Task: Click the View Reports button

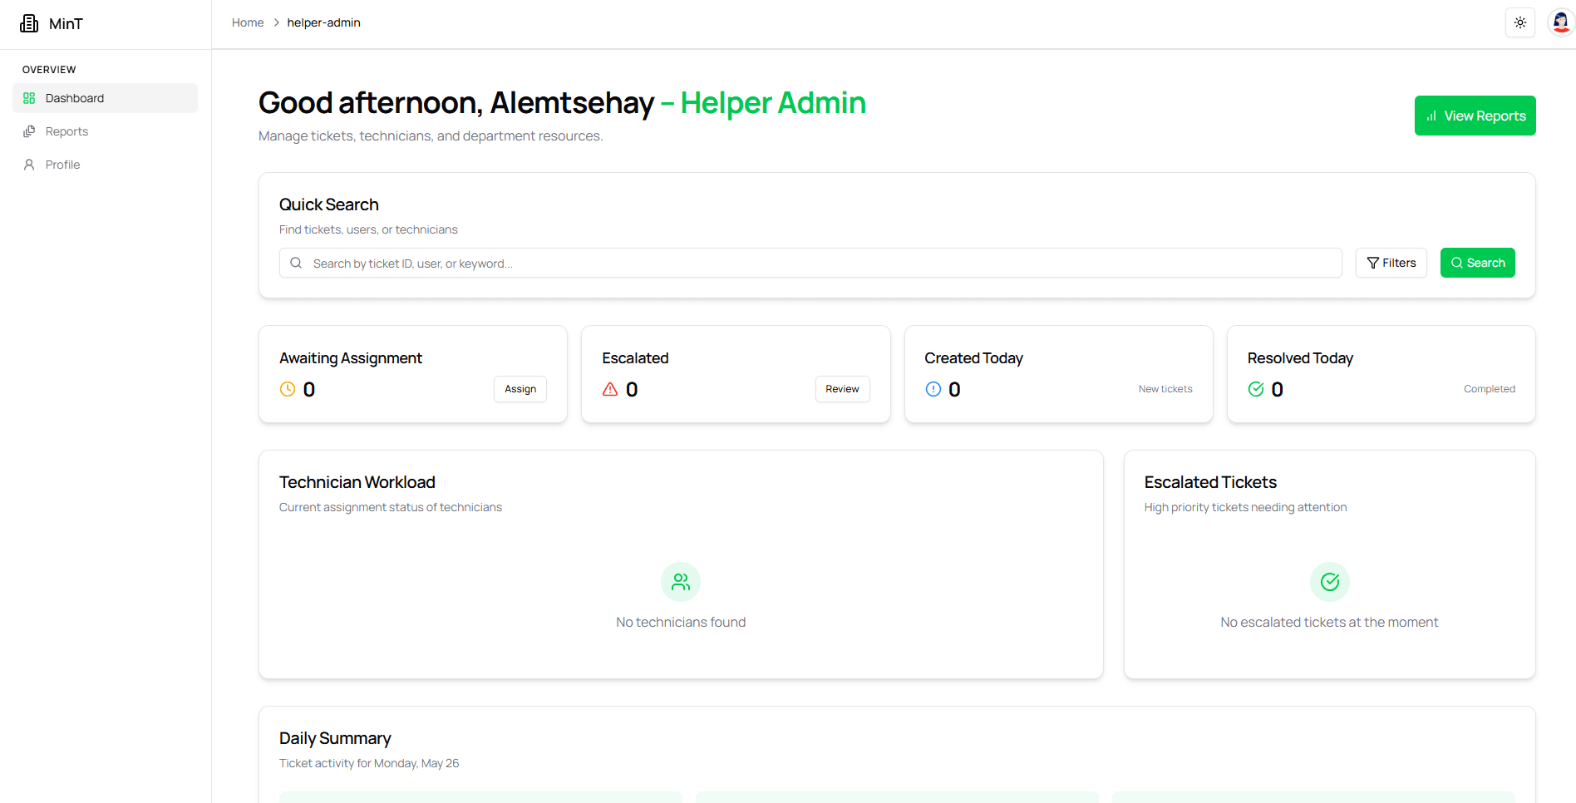Action: click(x=1475, y=116)
